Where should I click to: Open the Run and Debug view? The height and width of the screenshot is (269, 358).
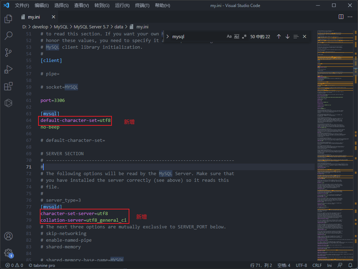pos(8,69)
